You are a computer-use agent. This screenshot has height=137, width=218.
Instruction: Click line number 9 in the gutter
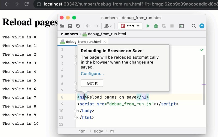(x=62, y=104)
